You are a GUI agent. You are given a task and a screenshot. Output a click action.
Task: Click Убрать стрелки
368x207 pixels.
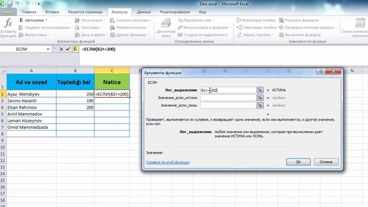click(255, 34)
